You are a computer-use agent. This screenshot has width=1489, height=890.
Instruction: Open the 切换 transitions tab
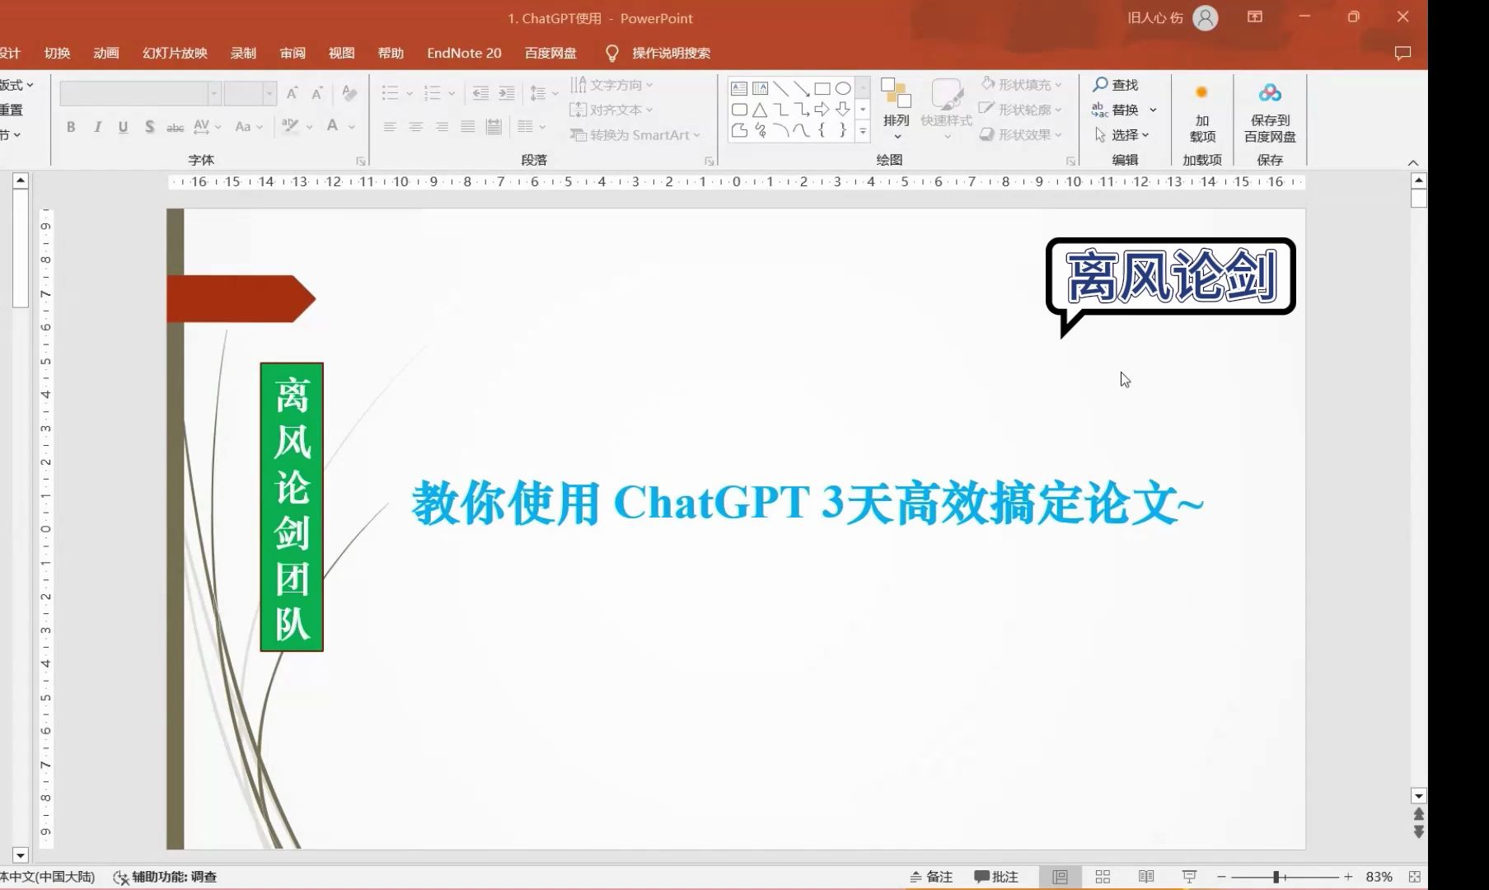point(57,53)
